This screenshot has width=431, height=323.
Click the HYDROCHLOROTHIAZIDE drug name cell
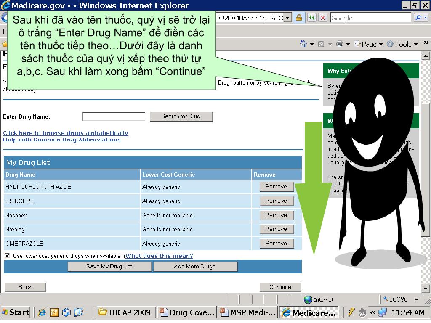coord(72,187)
